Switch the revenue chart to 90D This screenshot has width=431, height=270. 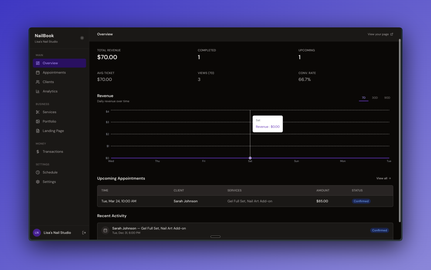[x=387, y=98]
